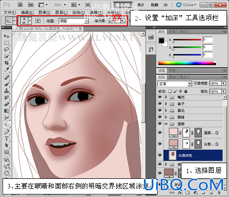Open the brush preset picker arrow
Image resolution: width=229 pixels, height=197 pixels.
coord(30,21)
